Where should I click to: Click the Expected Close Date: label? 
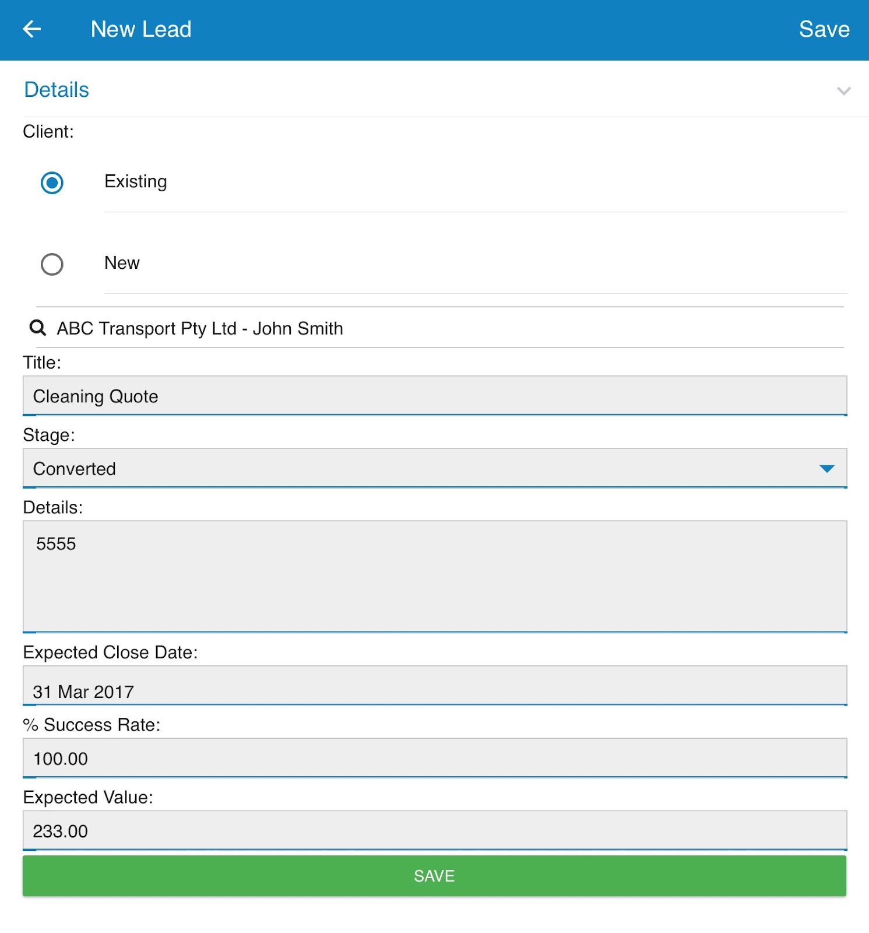pyautogui.click(x=110, y=653)
